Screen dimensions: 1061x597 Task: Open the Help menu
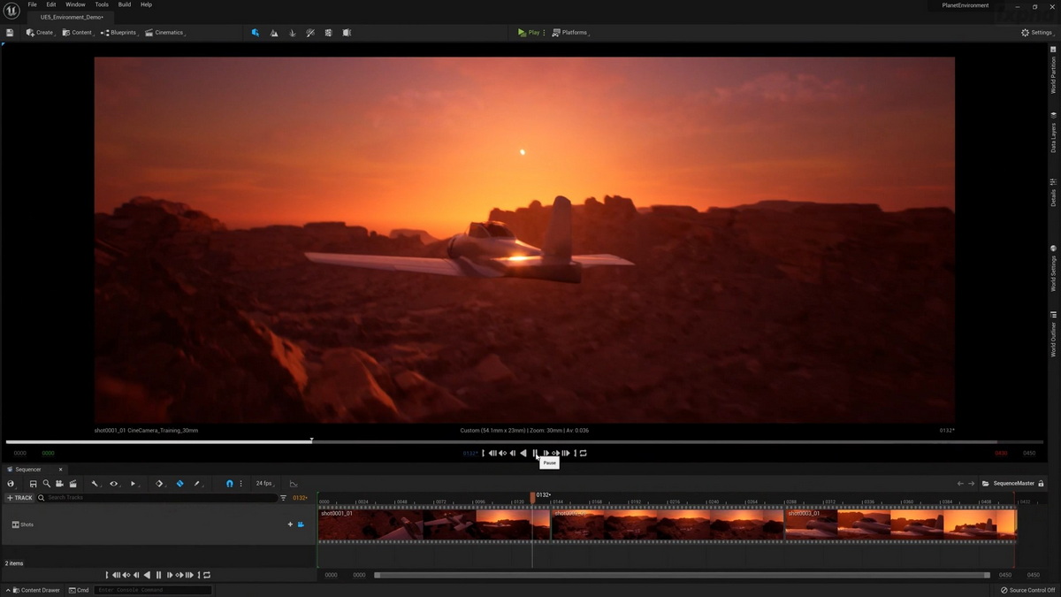tap(146, 4)
